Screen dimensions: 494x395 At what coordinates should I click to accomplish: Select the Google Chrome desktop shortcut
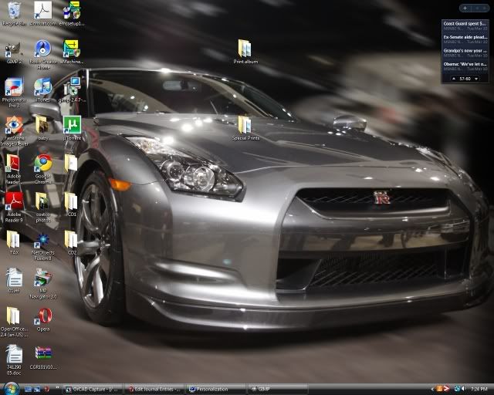tap(43, 170)
